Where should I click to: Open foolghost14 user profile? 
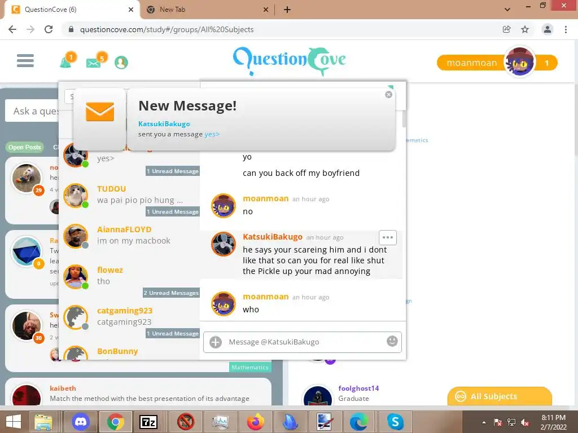click(x=358, y=388)
